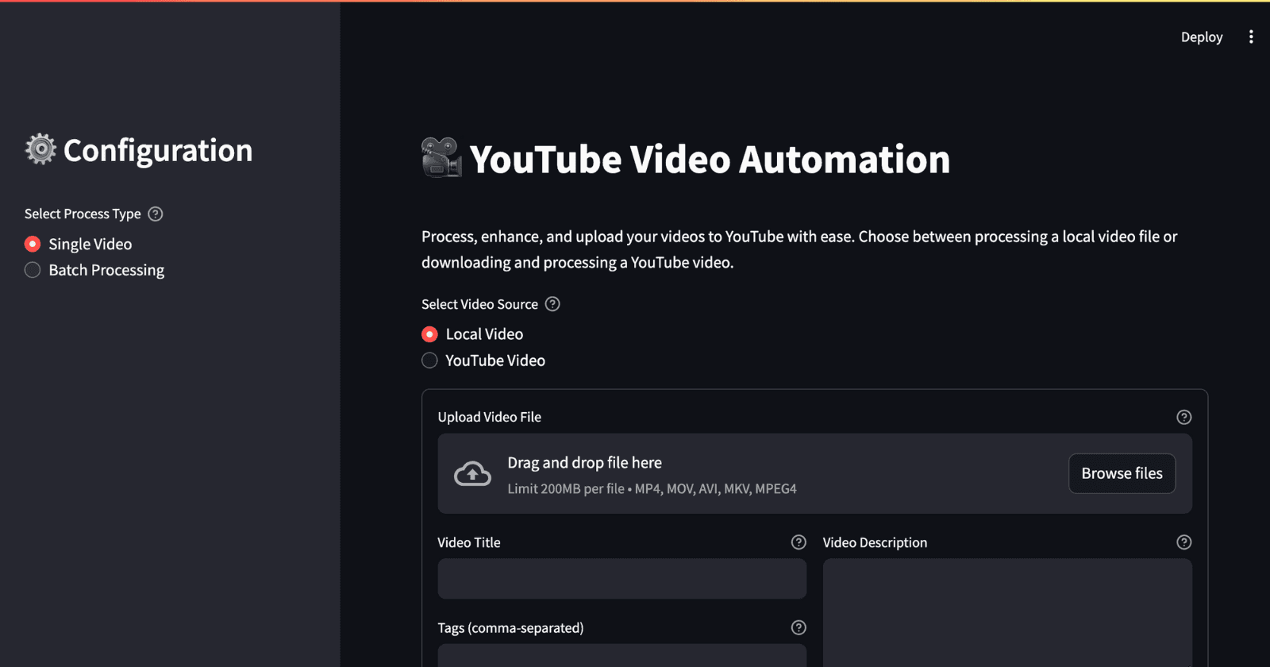Show help tooltip for Tags field

(x=799, y=627)
